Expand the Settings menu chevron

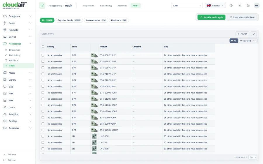(x=30, y=121)
